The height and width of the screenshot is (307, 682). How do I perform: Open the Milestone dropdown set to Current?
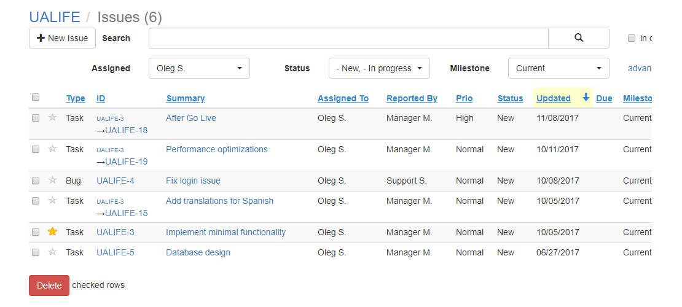558,68
